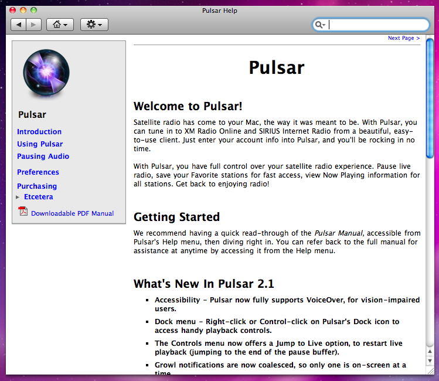The height and width of the screenshot is (381, 439).
Task: Go forward with the right arrow button
Action: tap(33, 25)
